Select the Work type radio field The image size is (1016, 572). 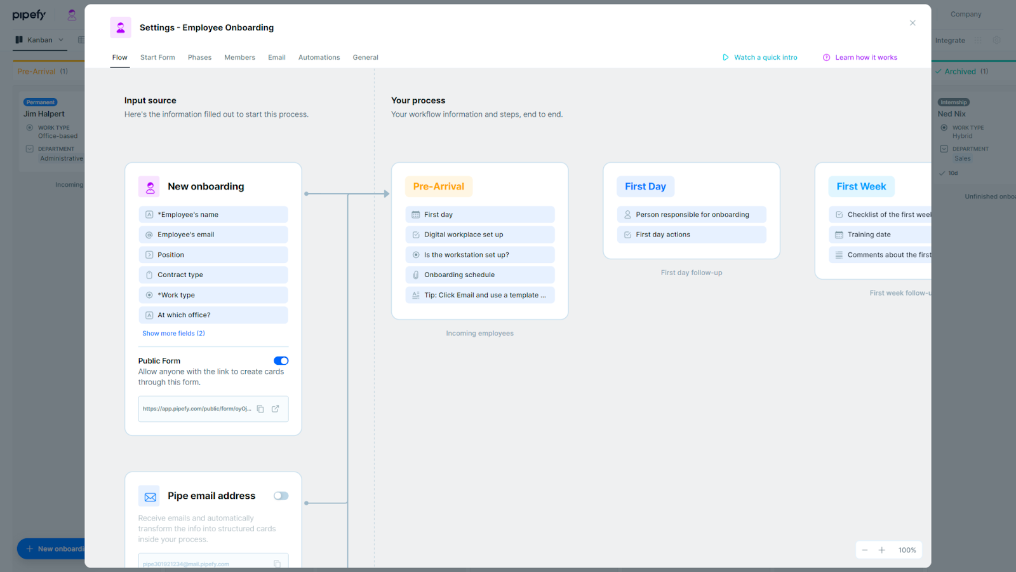tap(213, 295)
